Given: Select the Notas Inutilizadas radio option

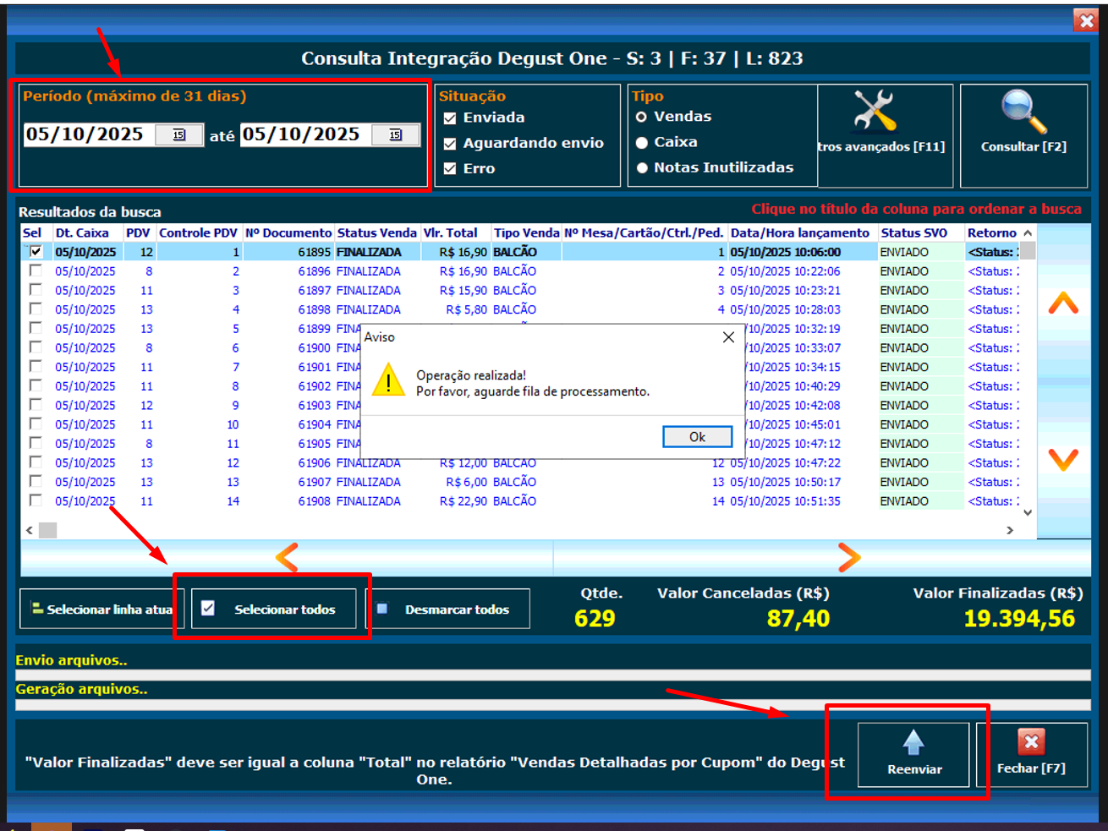Looking at the screenshot, I should 642,168.
